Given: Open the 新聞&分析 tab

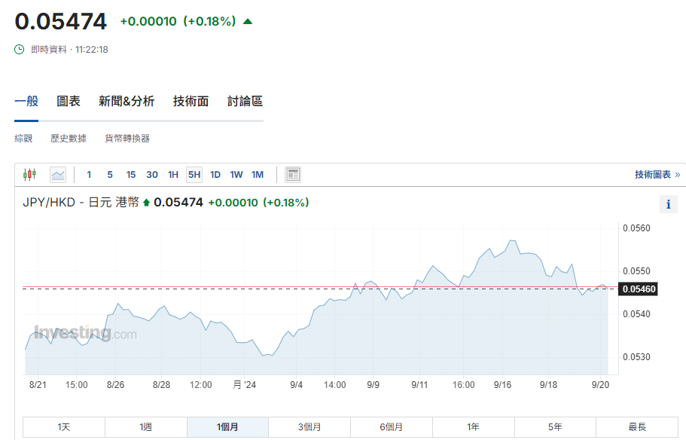Looking at the screenshot, I should click(127, 101).
